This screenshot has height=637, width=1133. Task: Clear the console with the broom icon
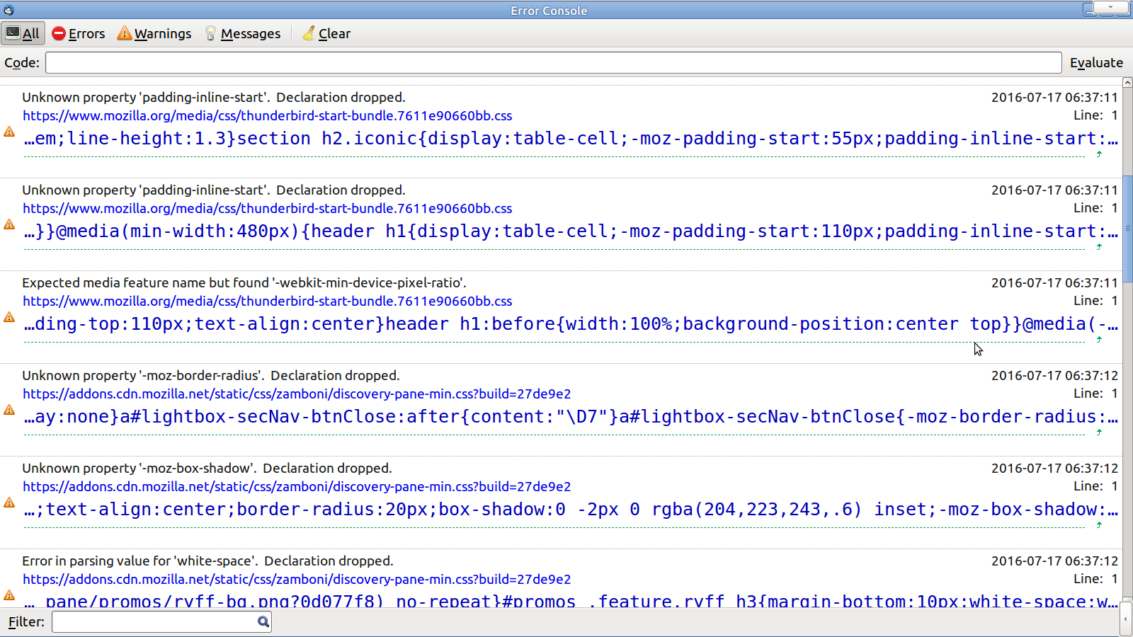pyautogui.click(x=326, y=33)
